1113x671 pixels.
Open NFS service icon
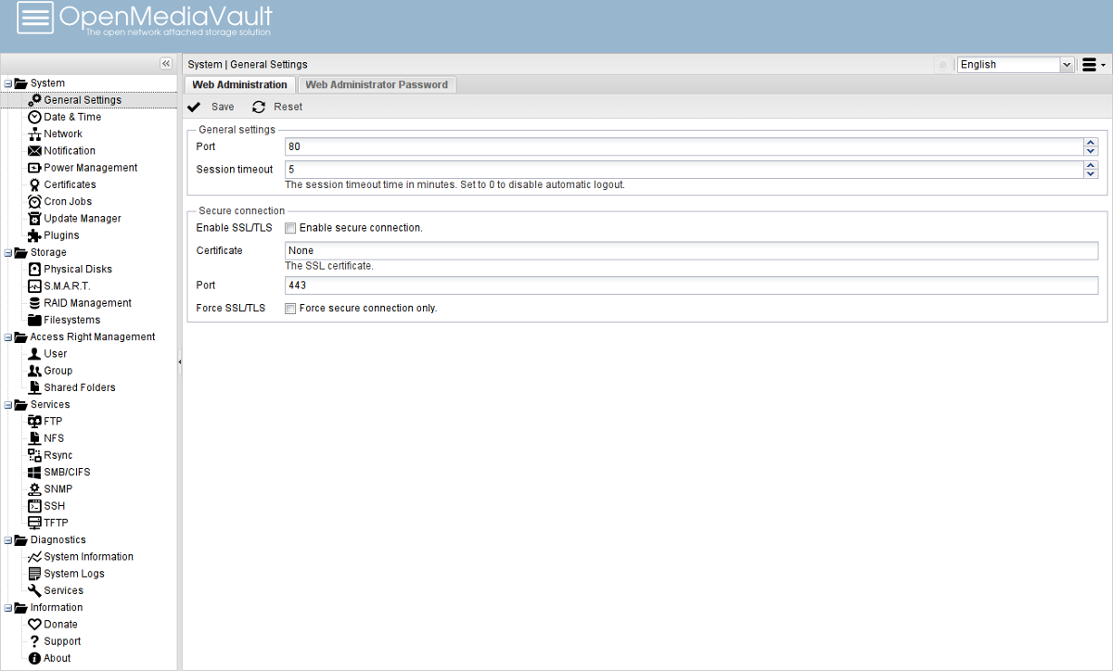(35, 438)
